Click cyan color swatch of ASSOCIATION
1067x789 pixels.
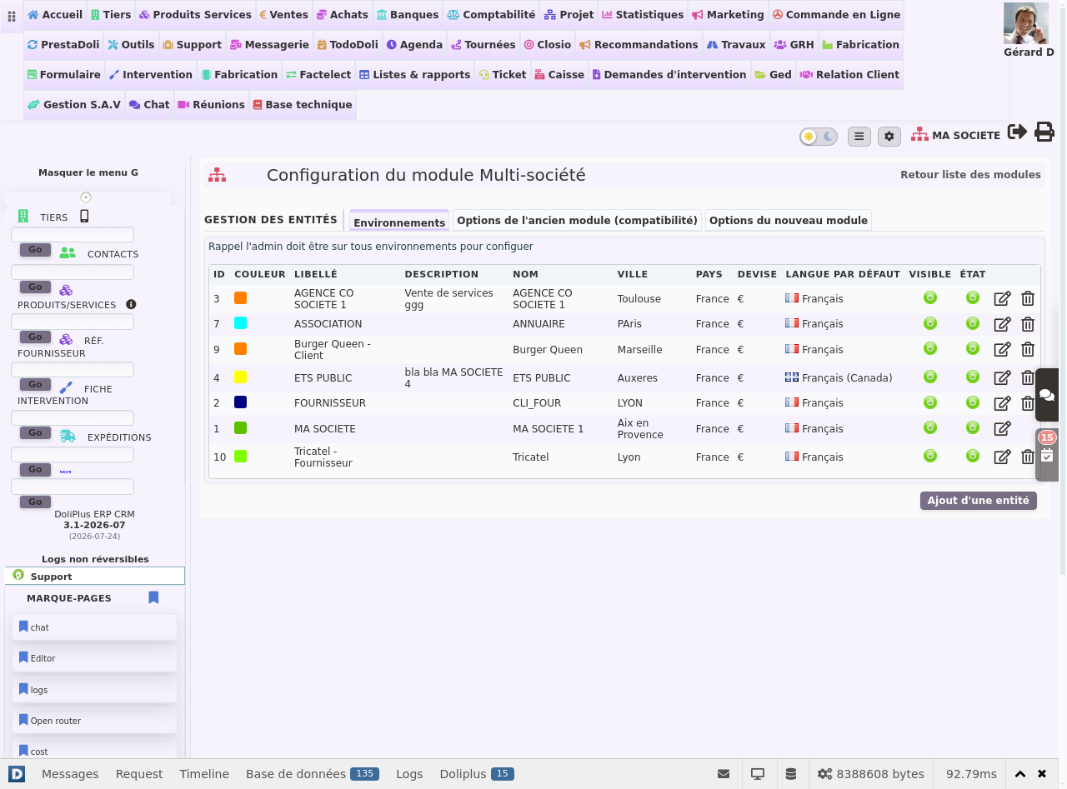(x=240, y=323)
